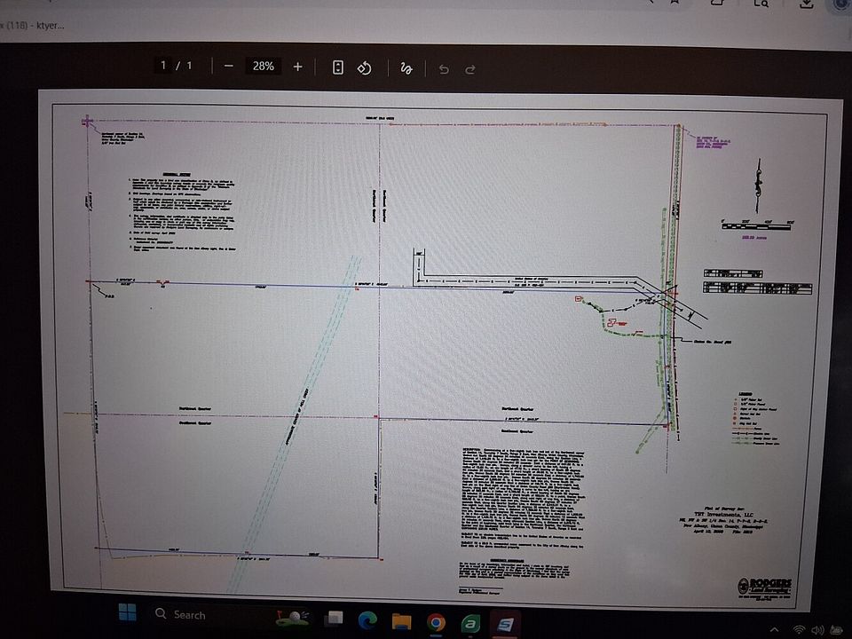Screen dimensions: 852x639
Task: Switch to Google Chrome in the taskbar
Action: [x=435, y=622]
